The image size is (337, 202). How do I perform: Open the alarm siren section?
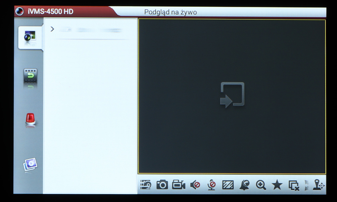(x=30, y=120)
